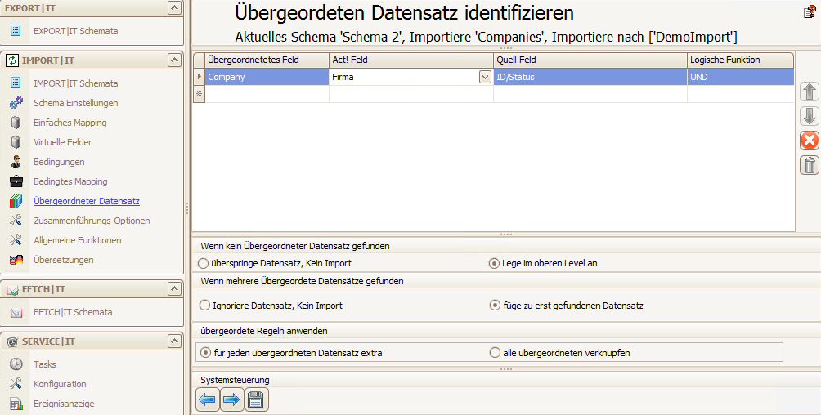This screenshot has width=821, height=415.
Task: Collapse the SERVICE|IT panel
Action: point(174,341)
